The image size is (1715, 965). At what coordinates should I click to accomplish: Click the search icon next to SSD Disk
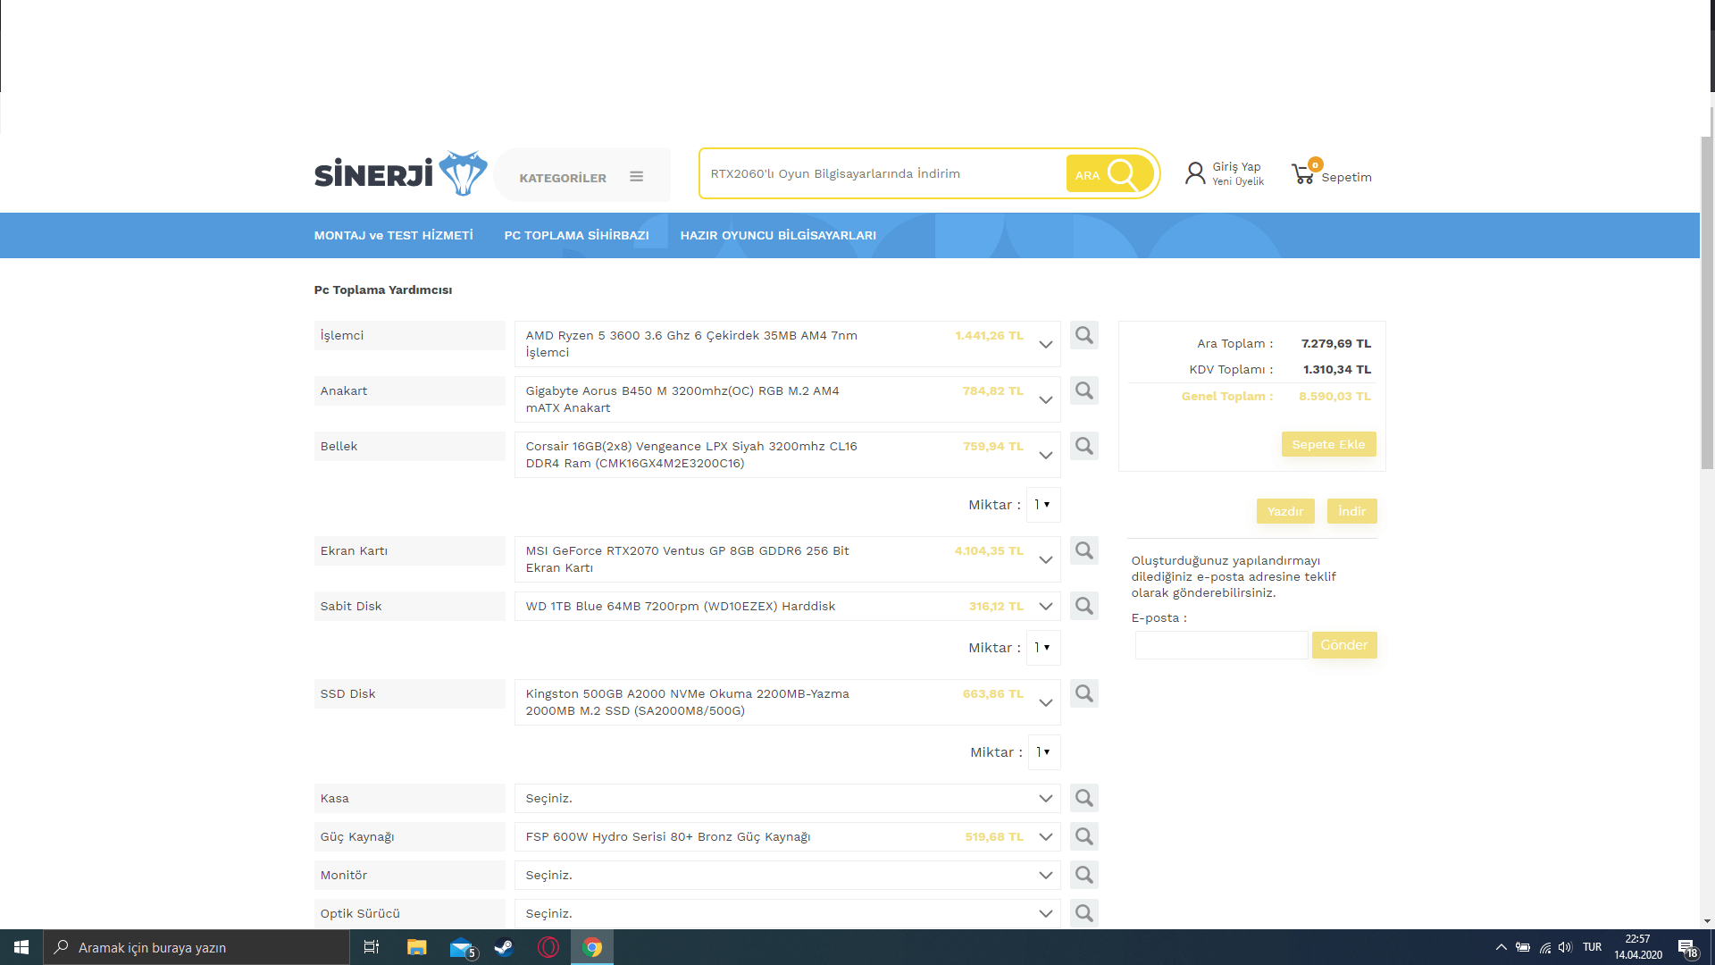(1083, 693)
